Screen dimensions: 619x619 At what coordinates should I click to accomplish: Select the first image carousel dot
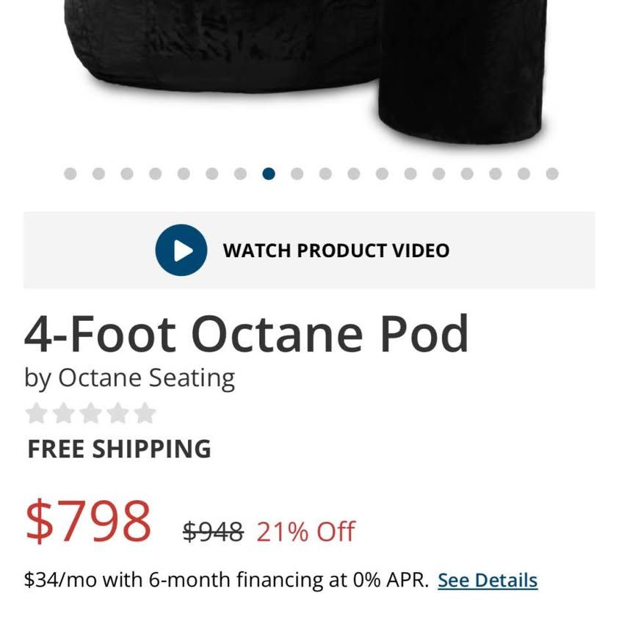(x=70, y=174)
